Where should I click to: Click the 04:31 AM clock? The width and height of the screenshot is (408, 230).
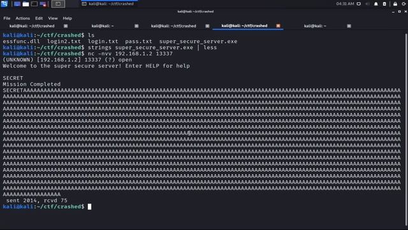[x=345, y=4]
